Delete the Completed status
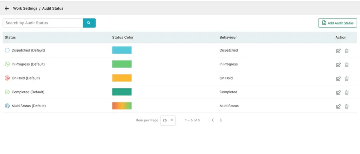The image size is (360, 154). point(346,92)
